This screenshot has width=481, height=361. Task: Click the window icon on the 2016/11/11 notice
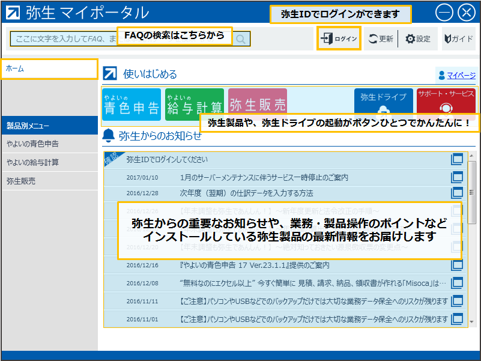[457, 301]
